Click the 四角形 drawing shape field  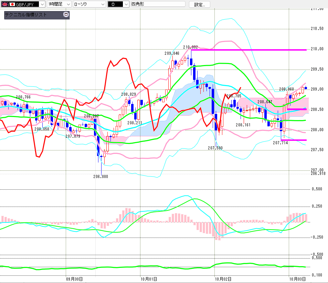coord(158,4)
